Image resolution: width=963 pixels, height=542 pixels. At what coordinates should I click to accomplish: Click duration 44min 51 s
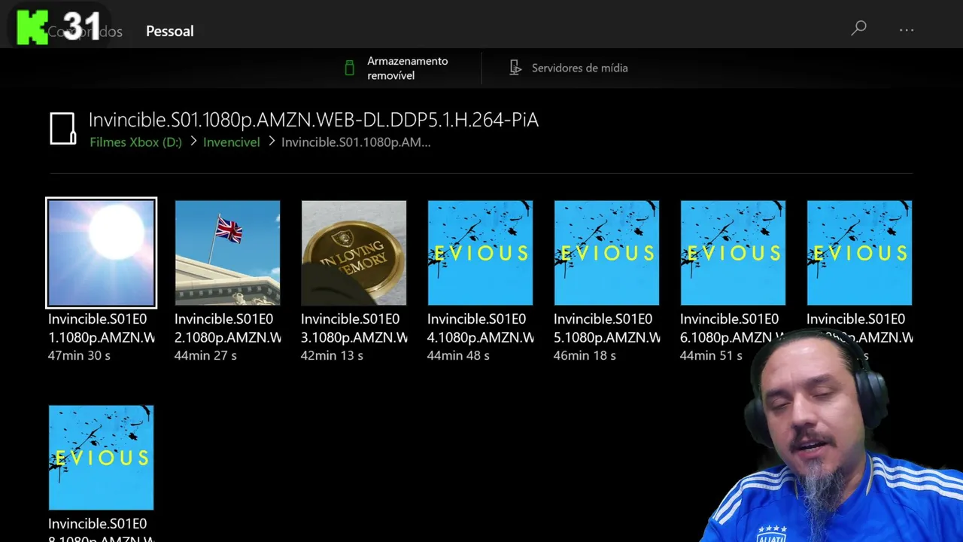coord(711,355)
